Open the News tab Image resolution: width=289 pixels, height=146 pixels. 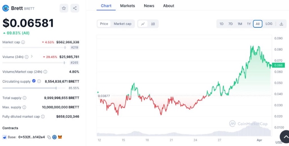(x=149, y=6)
